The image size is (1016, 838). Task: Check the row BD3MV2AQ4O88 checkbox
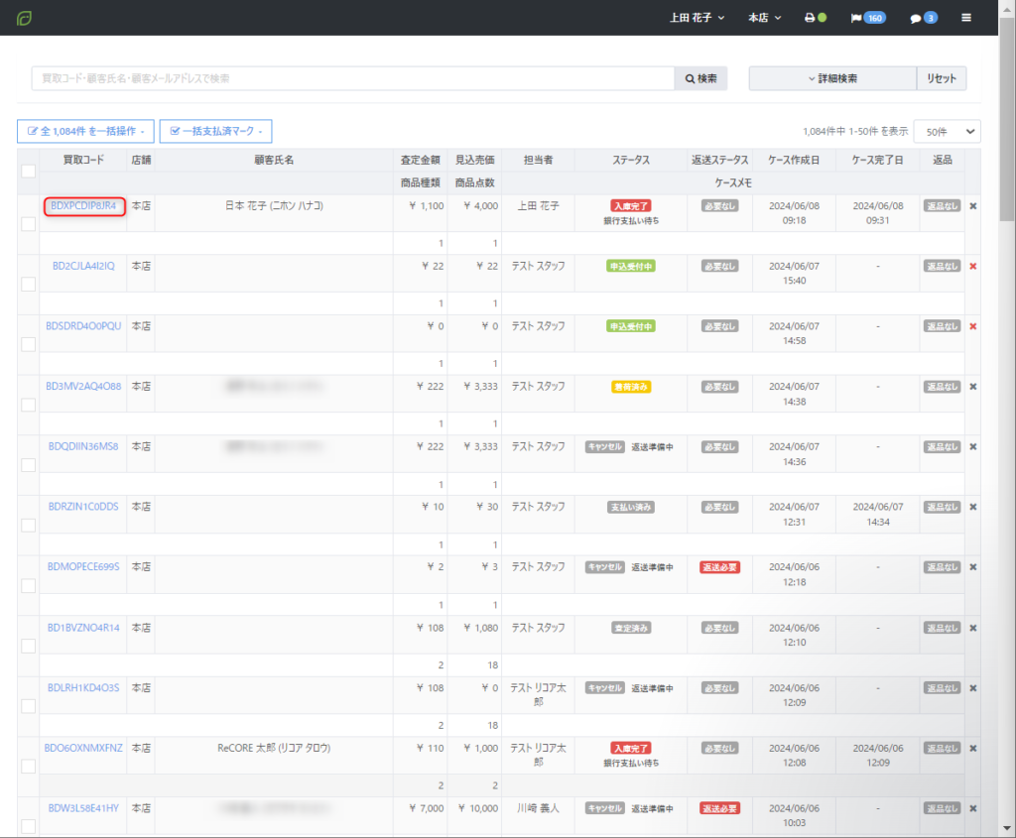pyautogui.click(x=29, y=405)
